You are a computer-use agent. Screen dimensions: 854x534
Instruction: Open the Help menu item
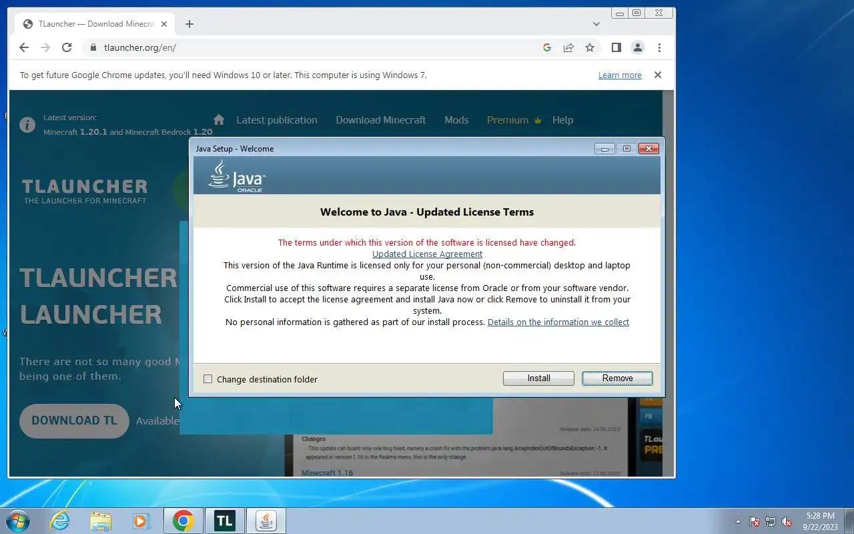562,120
